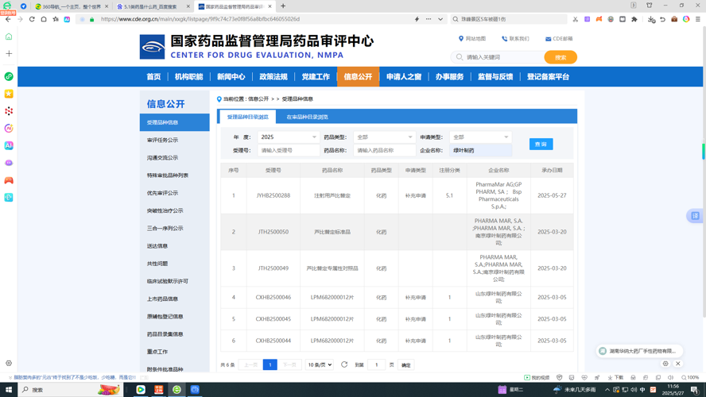This screenshot has height=397, width=706.
Task: Bookmark the page with the star icon
Action: point(56,19)
